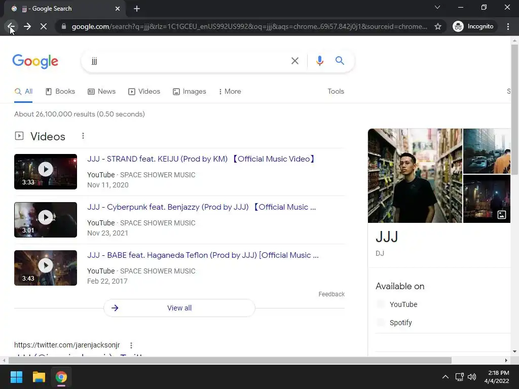Submit search with the magnifier icon
The width and height of the screenshot is (519, 389).
point(340,61)
